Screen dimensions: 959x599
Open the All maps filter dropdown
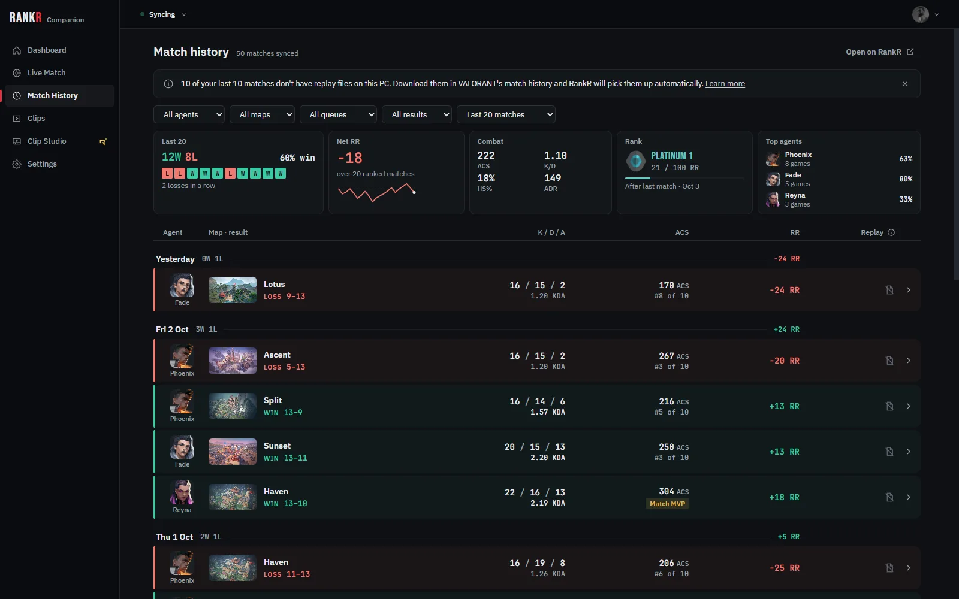point(262,114)
